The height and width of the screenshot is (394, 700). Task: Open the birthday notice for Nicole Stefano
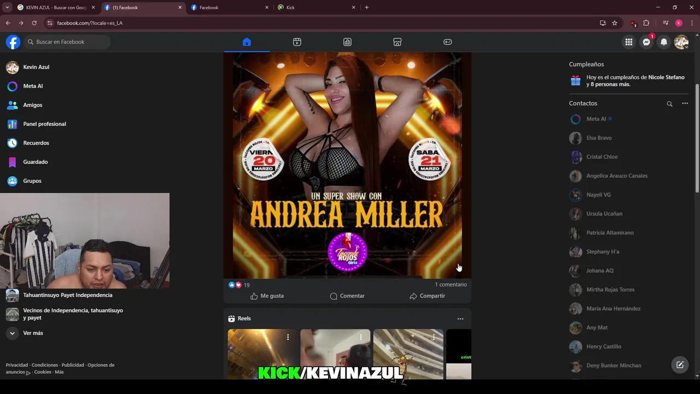click(x=630, y=81)
